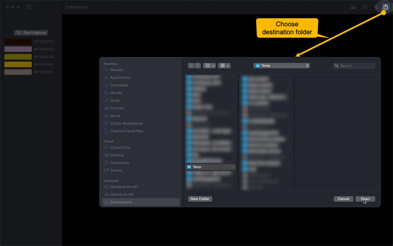
Task: Click the Start Capture button
Action: click(x=31, y=33)
